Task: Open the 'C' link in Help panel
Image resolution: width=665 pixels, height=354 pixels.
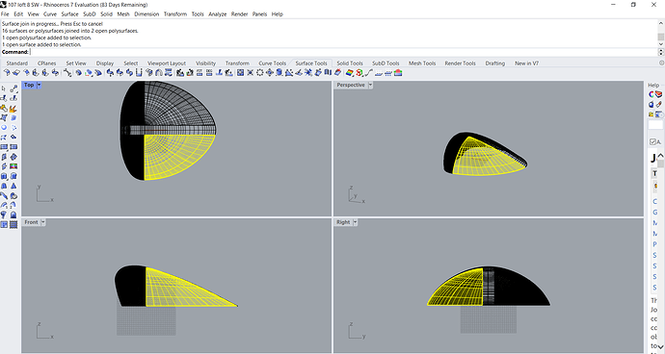Action: (654, 202)
